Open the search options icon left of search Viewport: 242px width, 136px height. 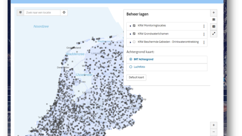(21, 13)
